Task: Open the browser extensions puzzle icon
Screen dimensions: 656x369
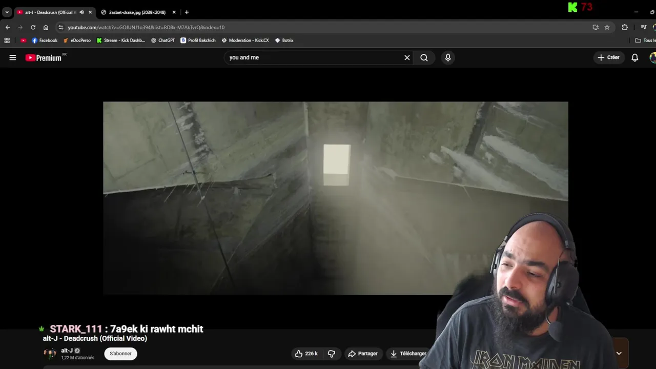Action: tap(625, 27)
